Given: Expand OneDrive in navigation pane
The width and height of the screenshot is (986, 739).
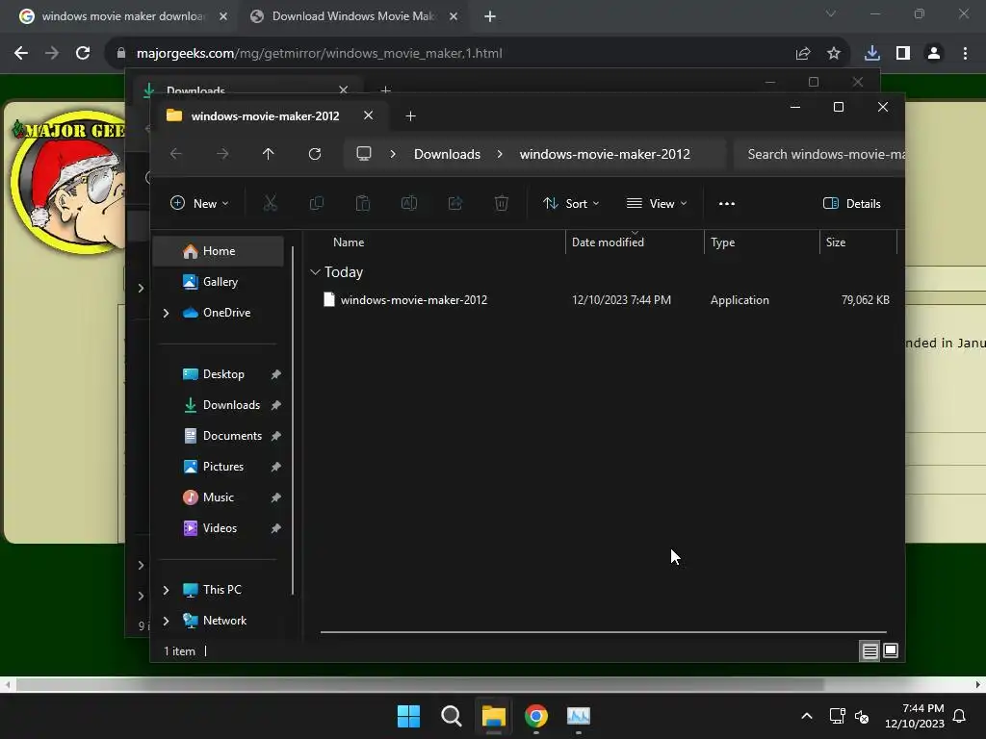Looking at the screenshot, I should [x=166, y=313].
